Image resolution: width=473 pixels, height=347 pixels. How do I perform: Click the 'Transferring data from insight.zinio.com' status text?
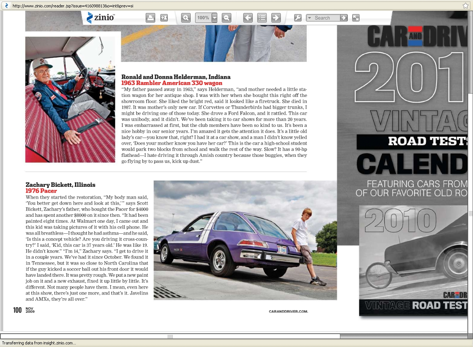click(39, 343)
